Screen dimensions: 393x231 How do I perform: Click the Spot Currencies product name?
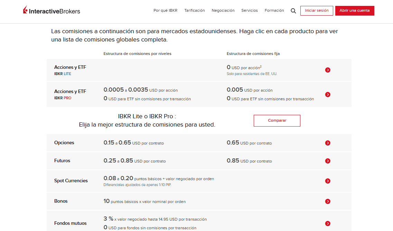point(71,181)
